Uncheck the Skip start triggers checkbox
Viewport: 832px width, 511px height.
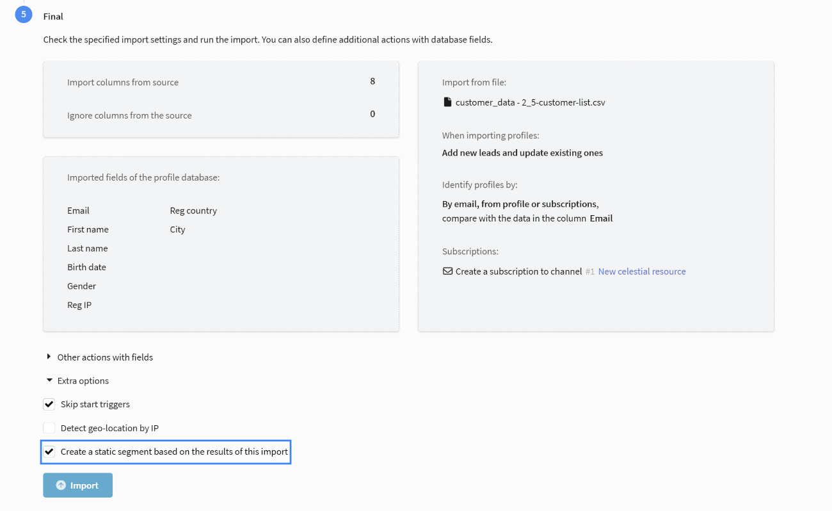pos(49,404)
